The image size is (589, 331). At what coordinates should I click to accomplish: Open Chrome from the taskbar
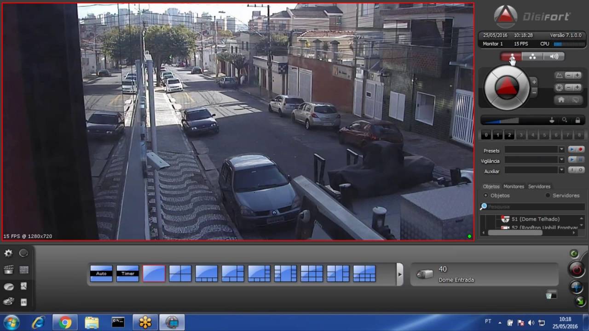tap(64, 323)
